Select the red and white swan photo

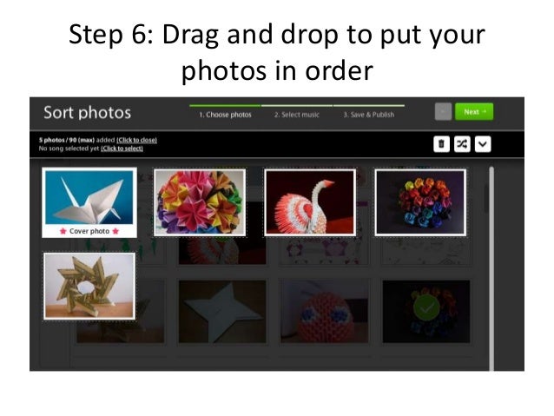[310, 202]
